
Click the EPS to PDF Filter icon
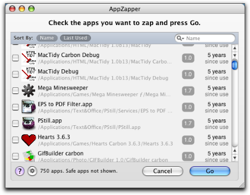pyautogui.click(x=28, y=107)
